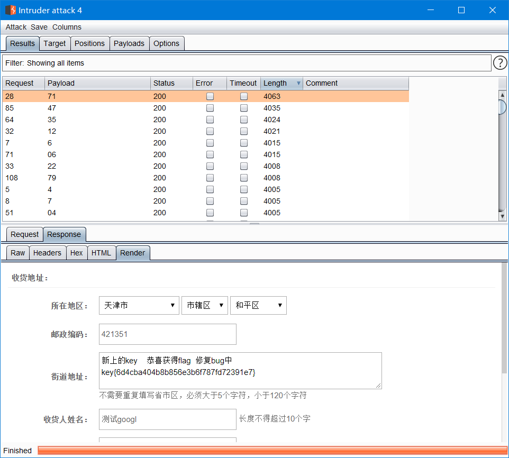Toggle Timeout checkbox for payload 12
The height and width of the screenshot is (458, 509).
click(244, 131)
